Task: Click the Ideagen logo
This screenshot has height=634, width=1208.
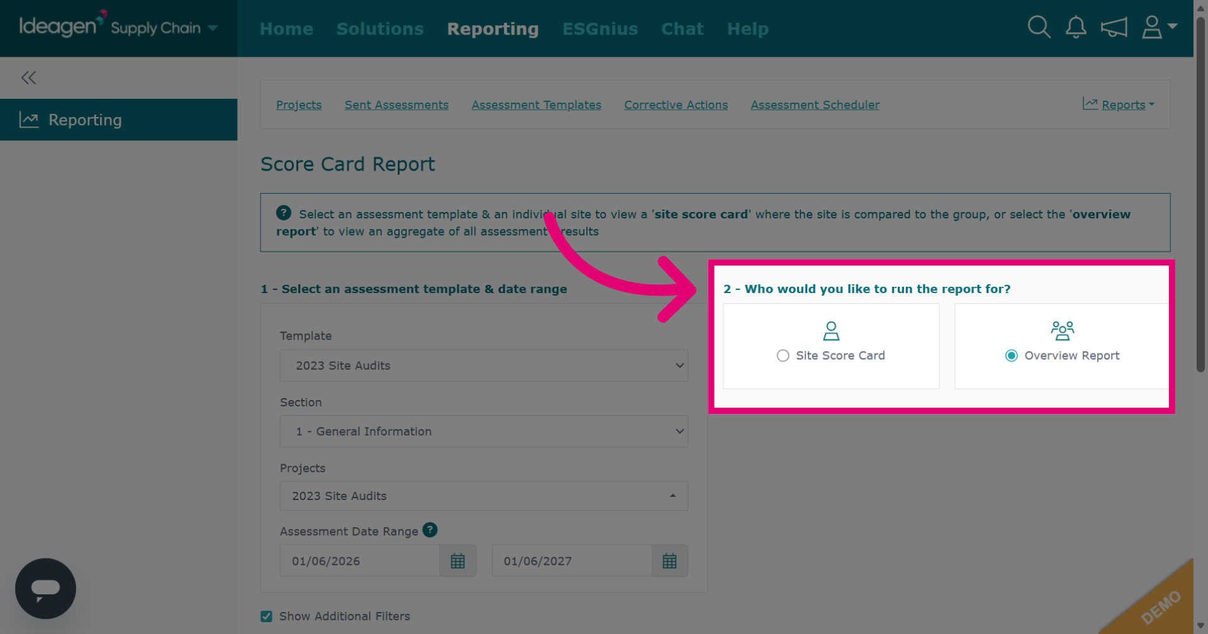Action: (62, 26)
